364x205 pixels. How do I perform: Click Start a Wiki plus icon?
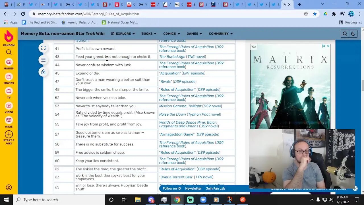[x=9, y=134]
